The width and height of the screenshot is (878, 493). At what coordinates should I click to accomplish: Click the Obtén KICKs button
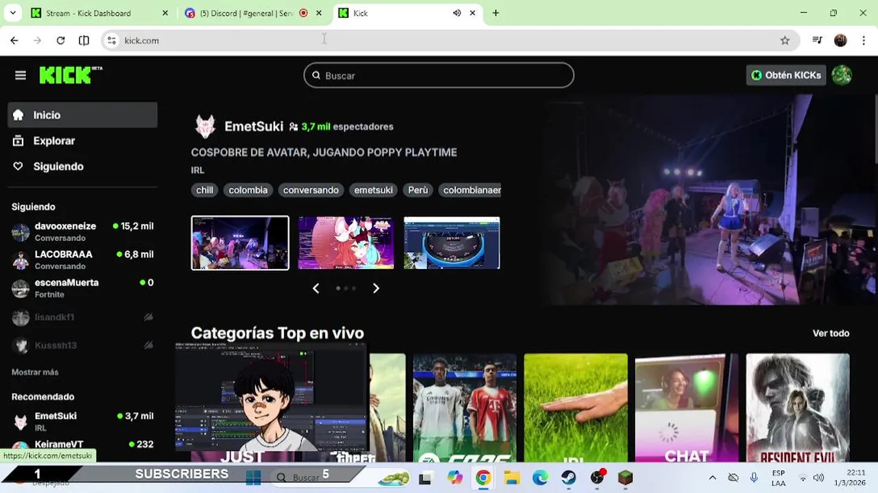click(786, 75)
